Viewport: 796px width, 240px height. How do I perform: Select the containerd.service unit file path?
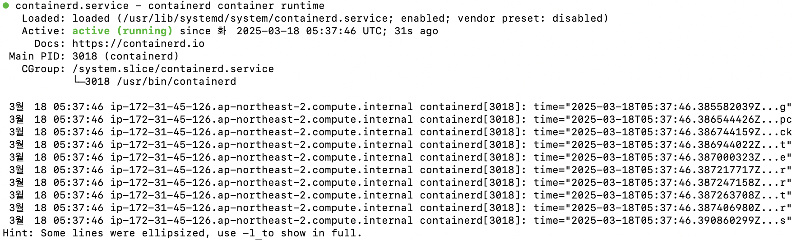(255, 18)
